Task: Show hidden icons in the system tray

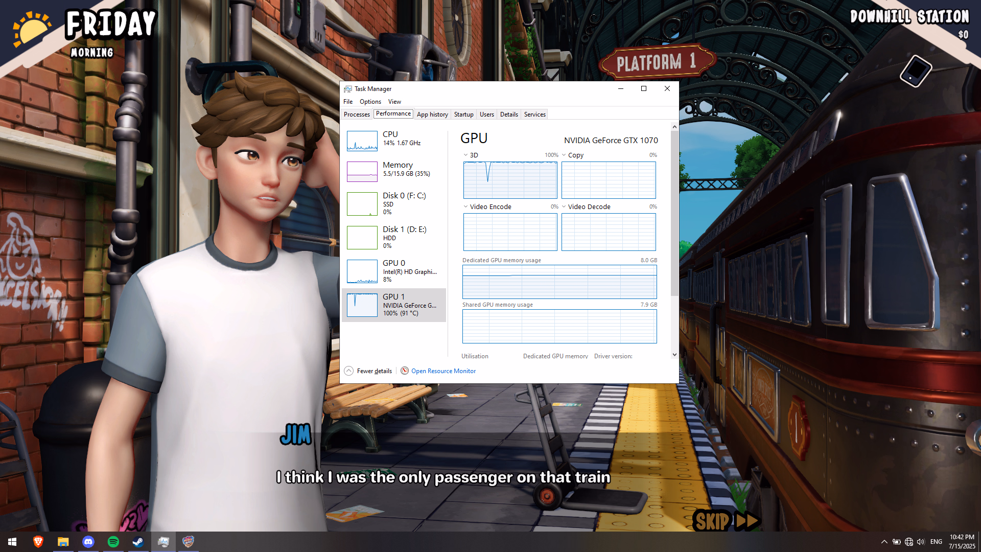Action: [884, 542]
